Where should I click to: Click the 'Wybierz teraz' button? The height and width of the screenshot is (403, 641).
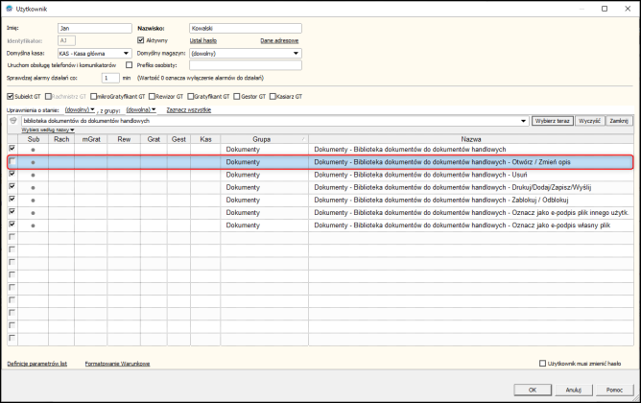tap(553, 121)
